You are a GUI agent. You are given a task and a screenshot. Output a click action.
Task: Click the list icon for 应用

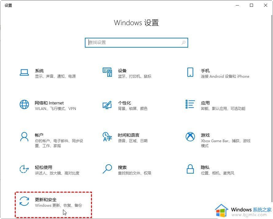point(190,104)
